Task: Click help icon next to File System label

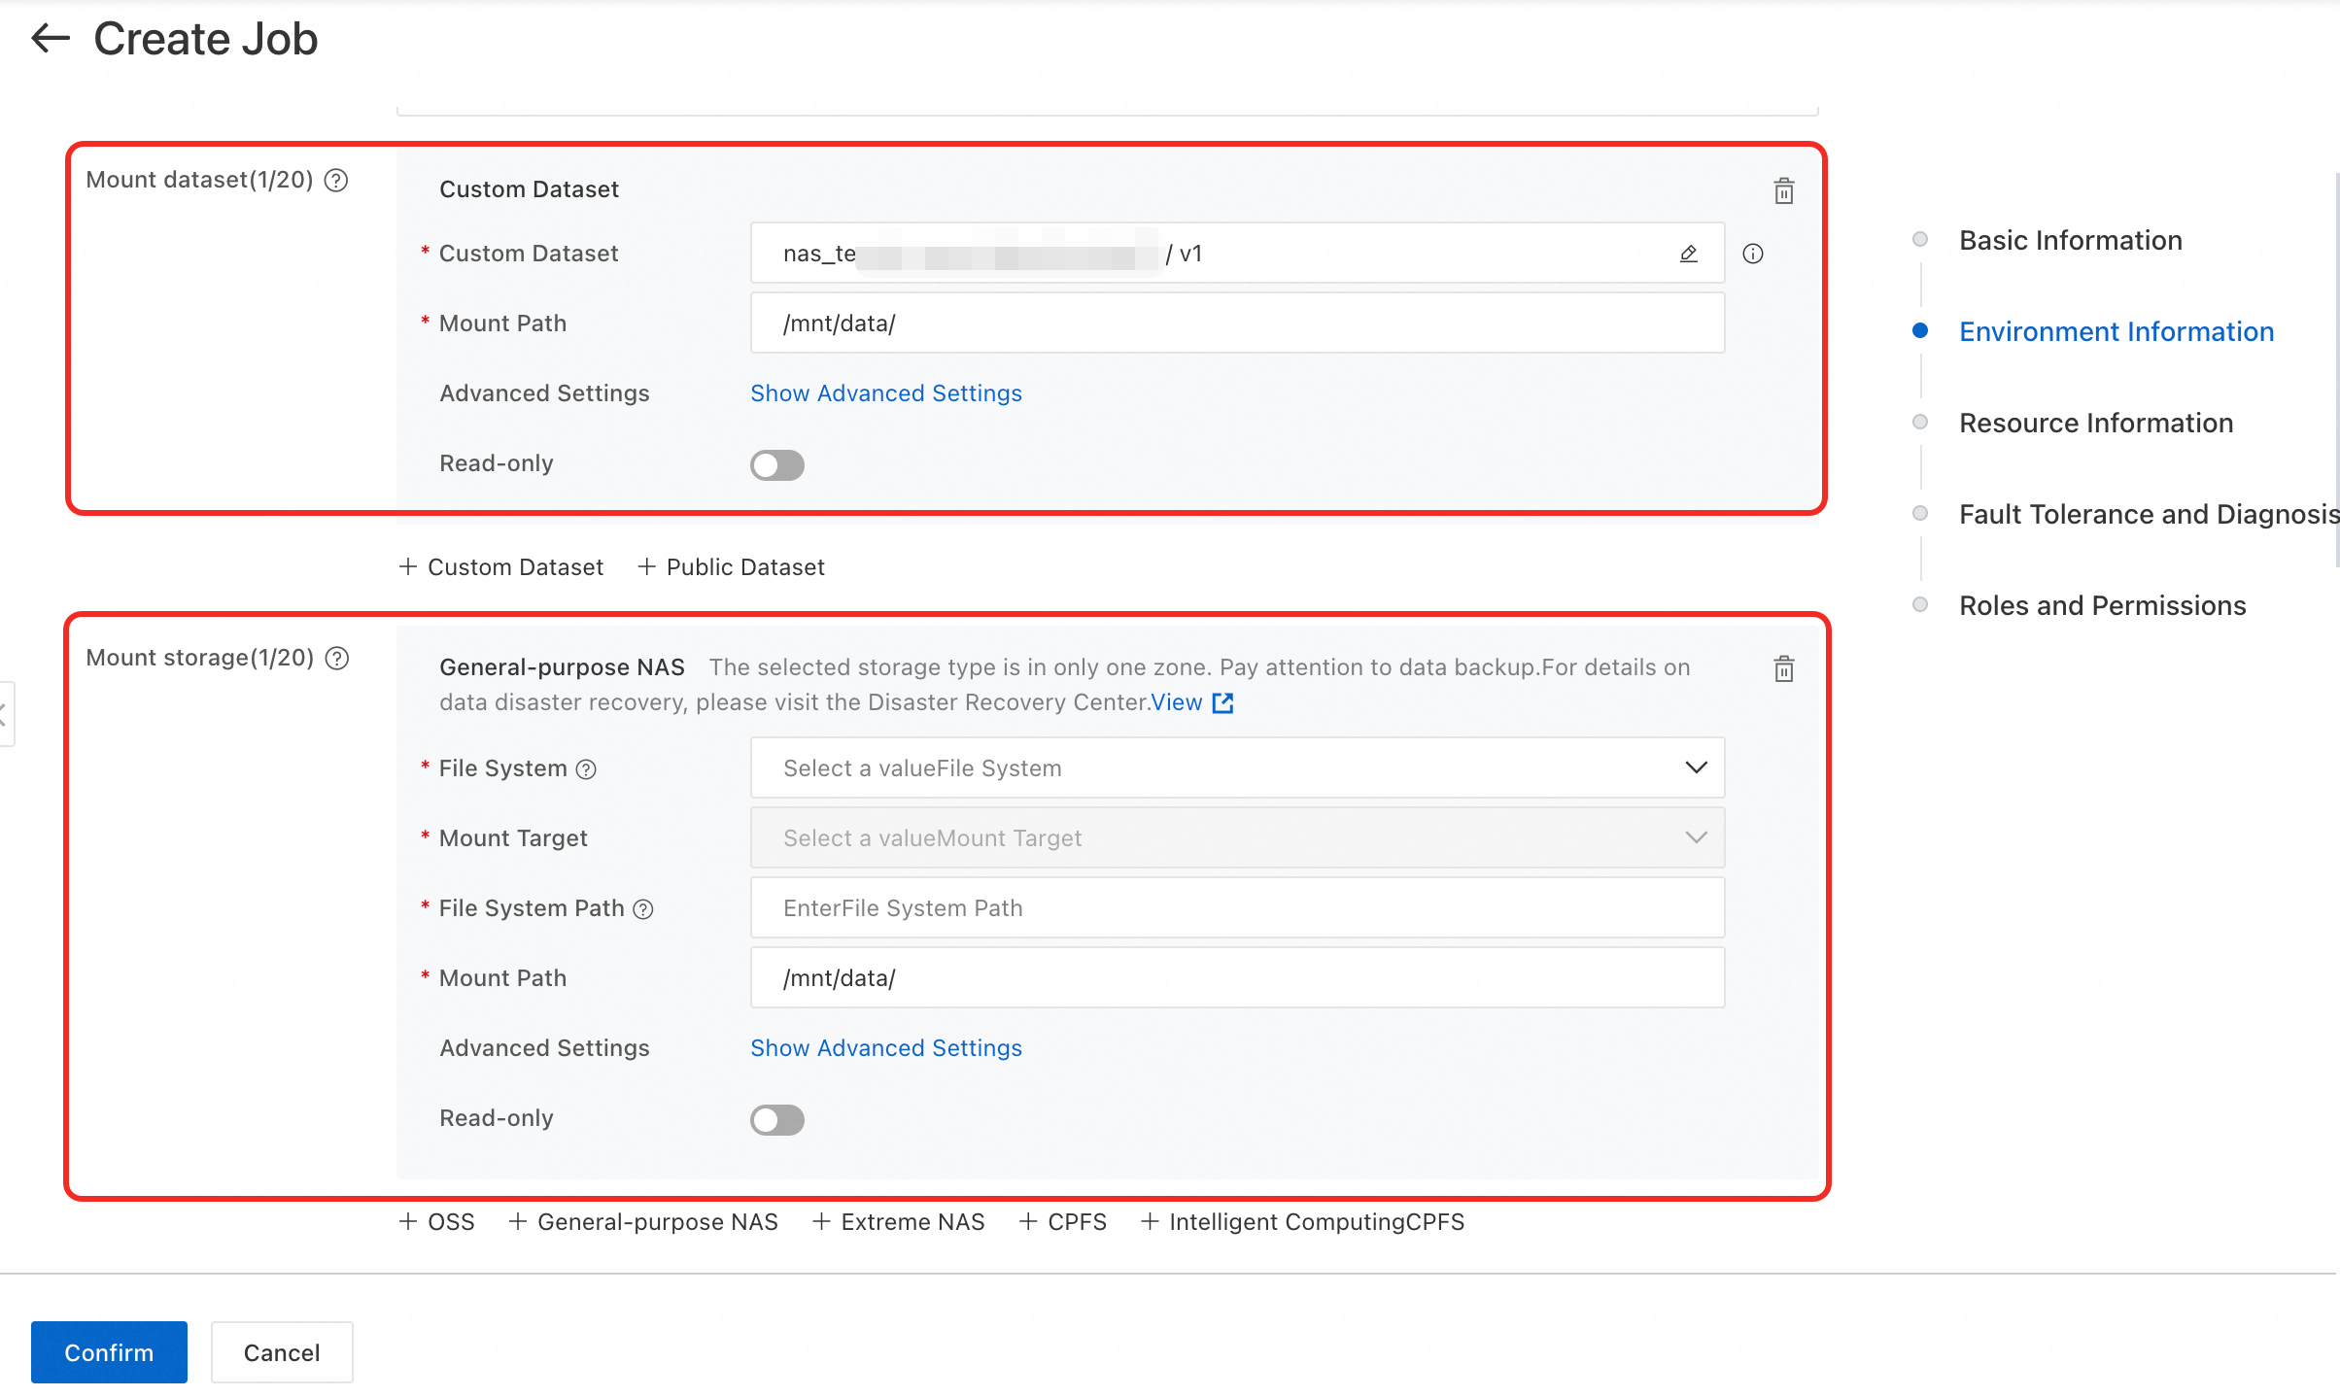Action: [x=586, y=769]
